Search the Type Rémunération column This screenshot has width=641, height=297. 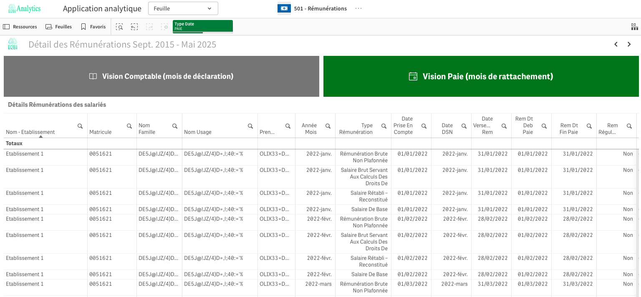tap(384, 126)
